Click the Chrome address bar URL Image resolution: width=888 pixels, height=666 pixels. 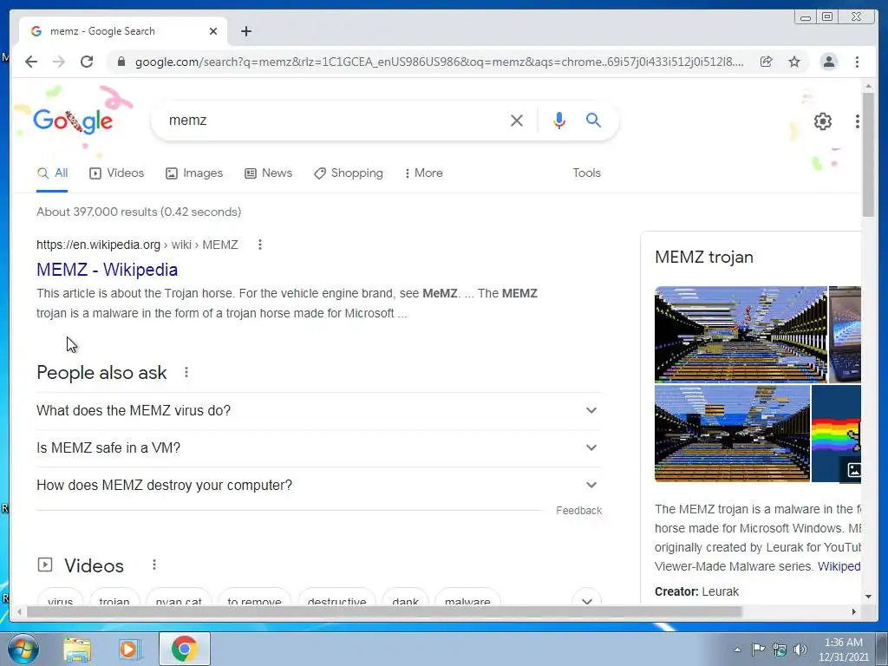tap(439, 62)
